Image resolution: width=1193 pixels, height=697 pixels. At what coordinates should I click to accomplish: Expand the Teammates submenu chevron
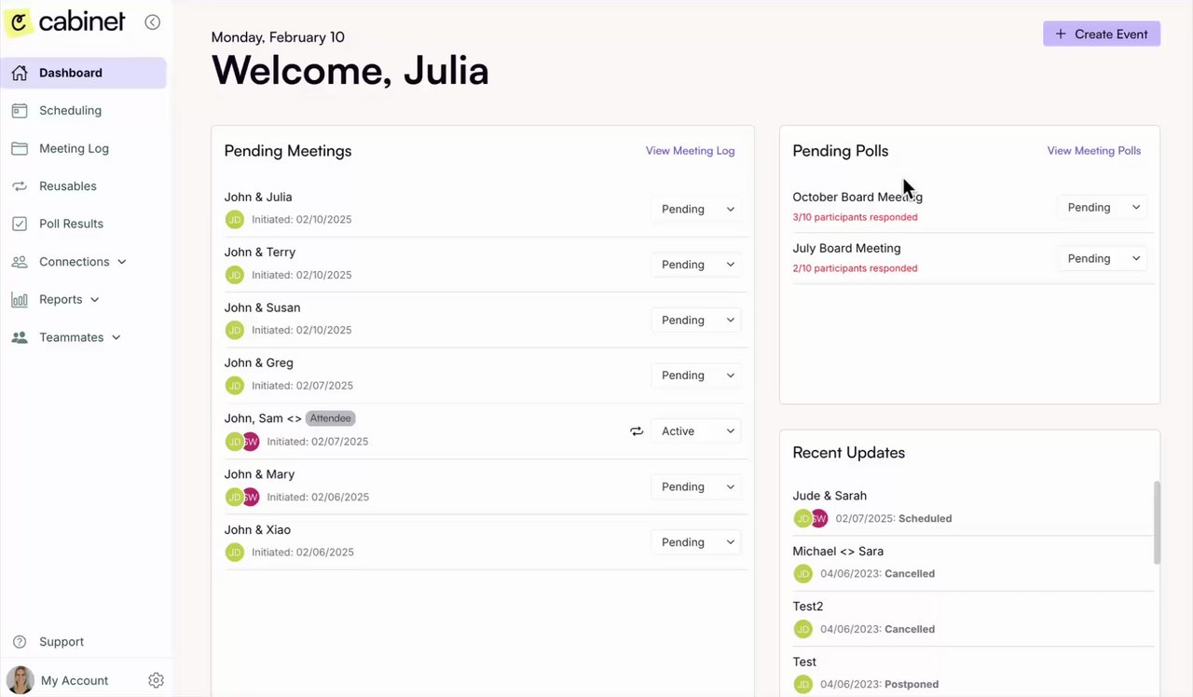(x=117, y=337)
